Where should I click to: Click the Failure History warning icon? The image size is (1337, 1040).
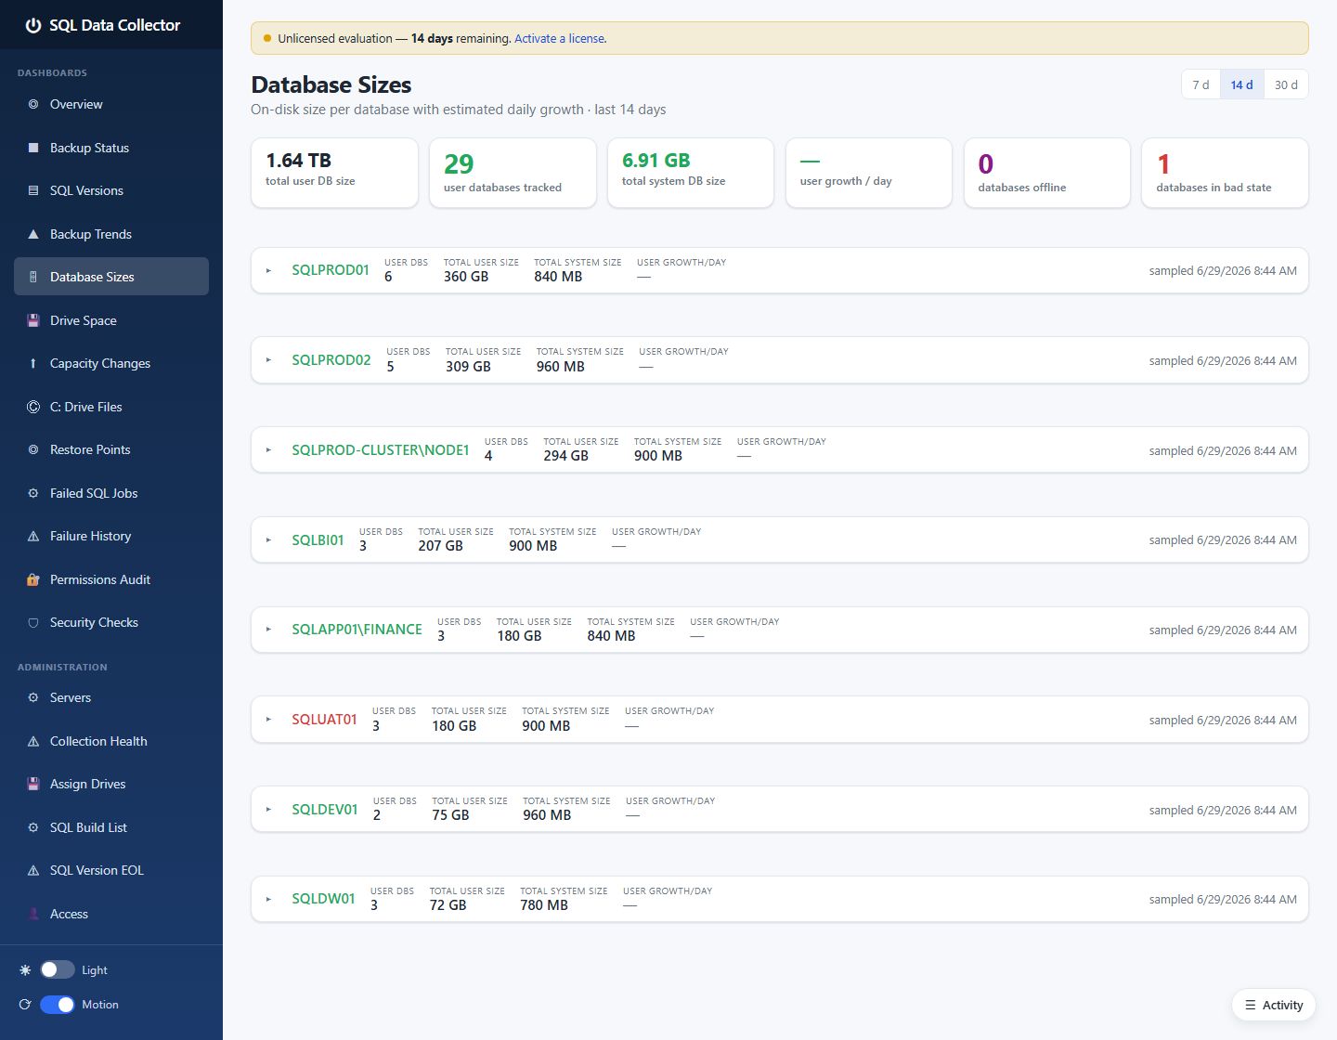(33, 536)
